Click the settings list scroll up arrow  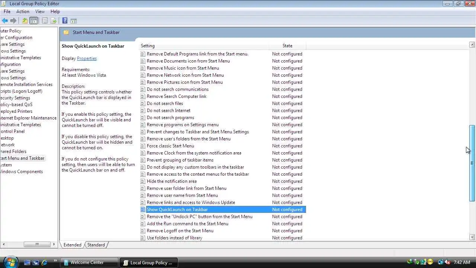point(472,45)
